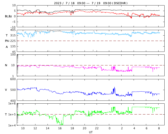
Task: Click the '4' hour label on x-axis
Action: pos(134,128)
